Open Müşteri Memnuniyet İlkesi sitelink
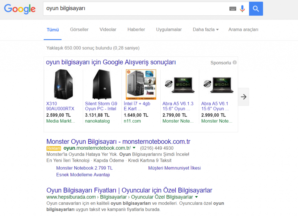This screenshot has width=298, height=216. click(175, 168)
